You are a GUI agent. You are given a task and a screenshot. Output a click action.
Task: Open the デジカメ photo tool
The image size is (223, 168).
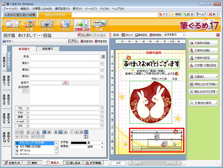[47, 25]
